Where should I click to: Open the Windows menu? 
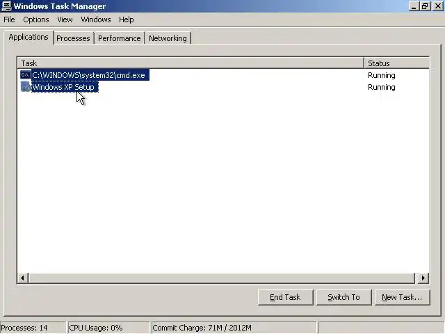(96, 19)
